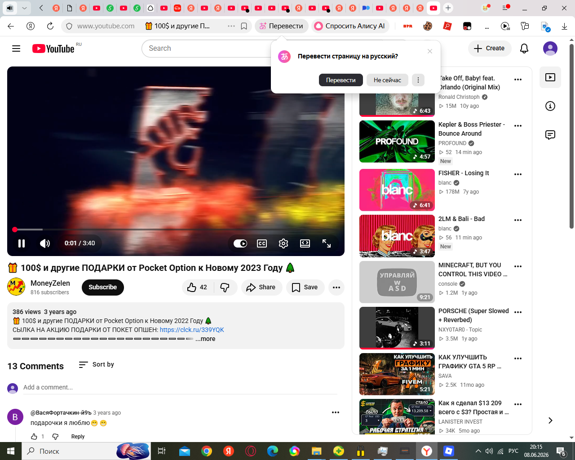Select the active YouTube tab before the plus button
The height and width of the screenshot is (460, 575).
click(x=433, y=8)
